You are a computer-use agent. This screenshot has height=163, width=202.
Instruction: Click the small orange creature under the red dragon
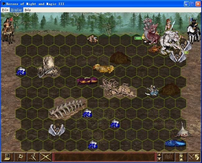(154, 49)
